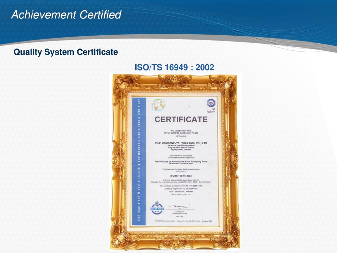Click the ISO/TS 16949 PSB badge
This screenshot has width=337, height=253.
click(157, 208)
